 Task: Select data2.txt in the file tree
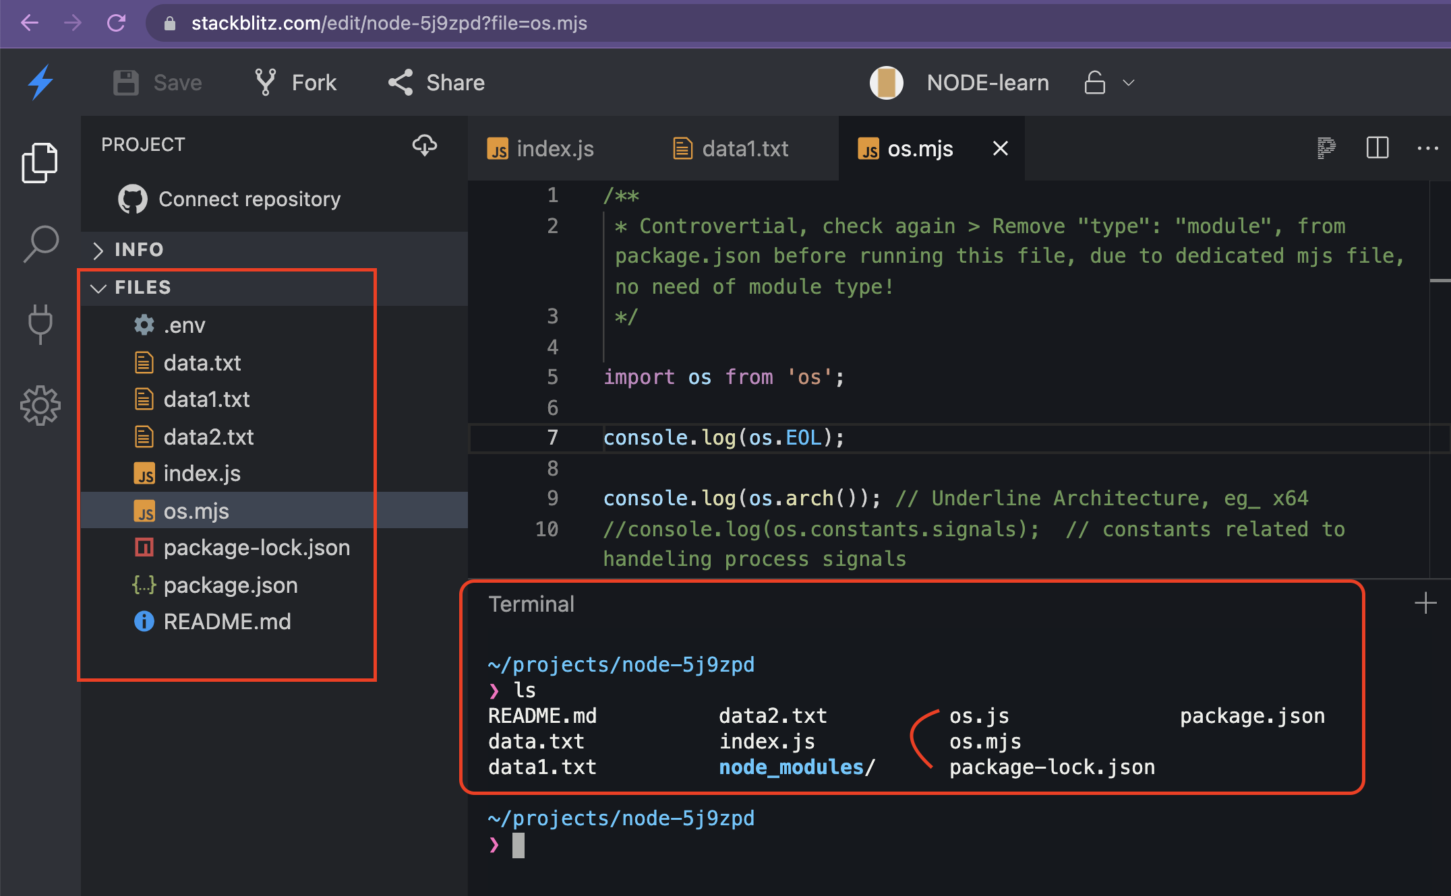click(x=208, y=437)
